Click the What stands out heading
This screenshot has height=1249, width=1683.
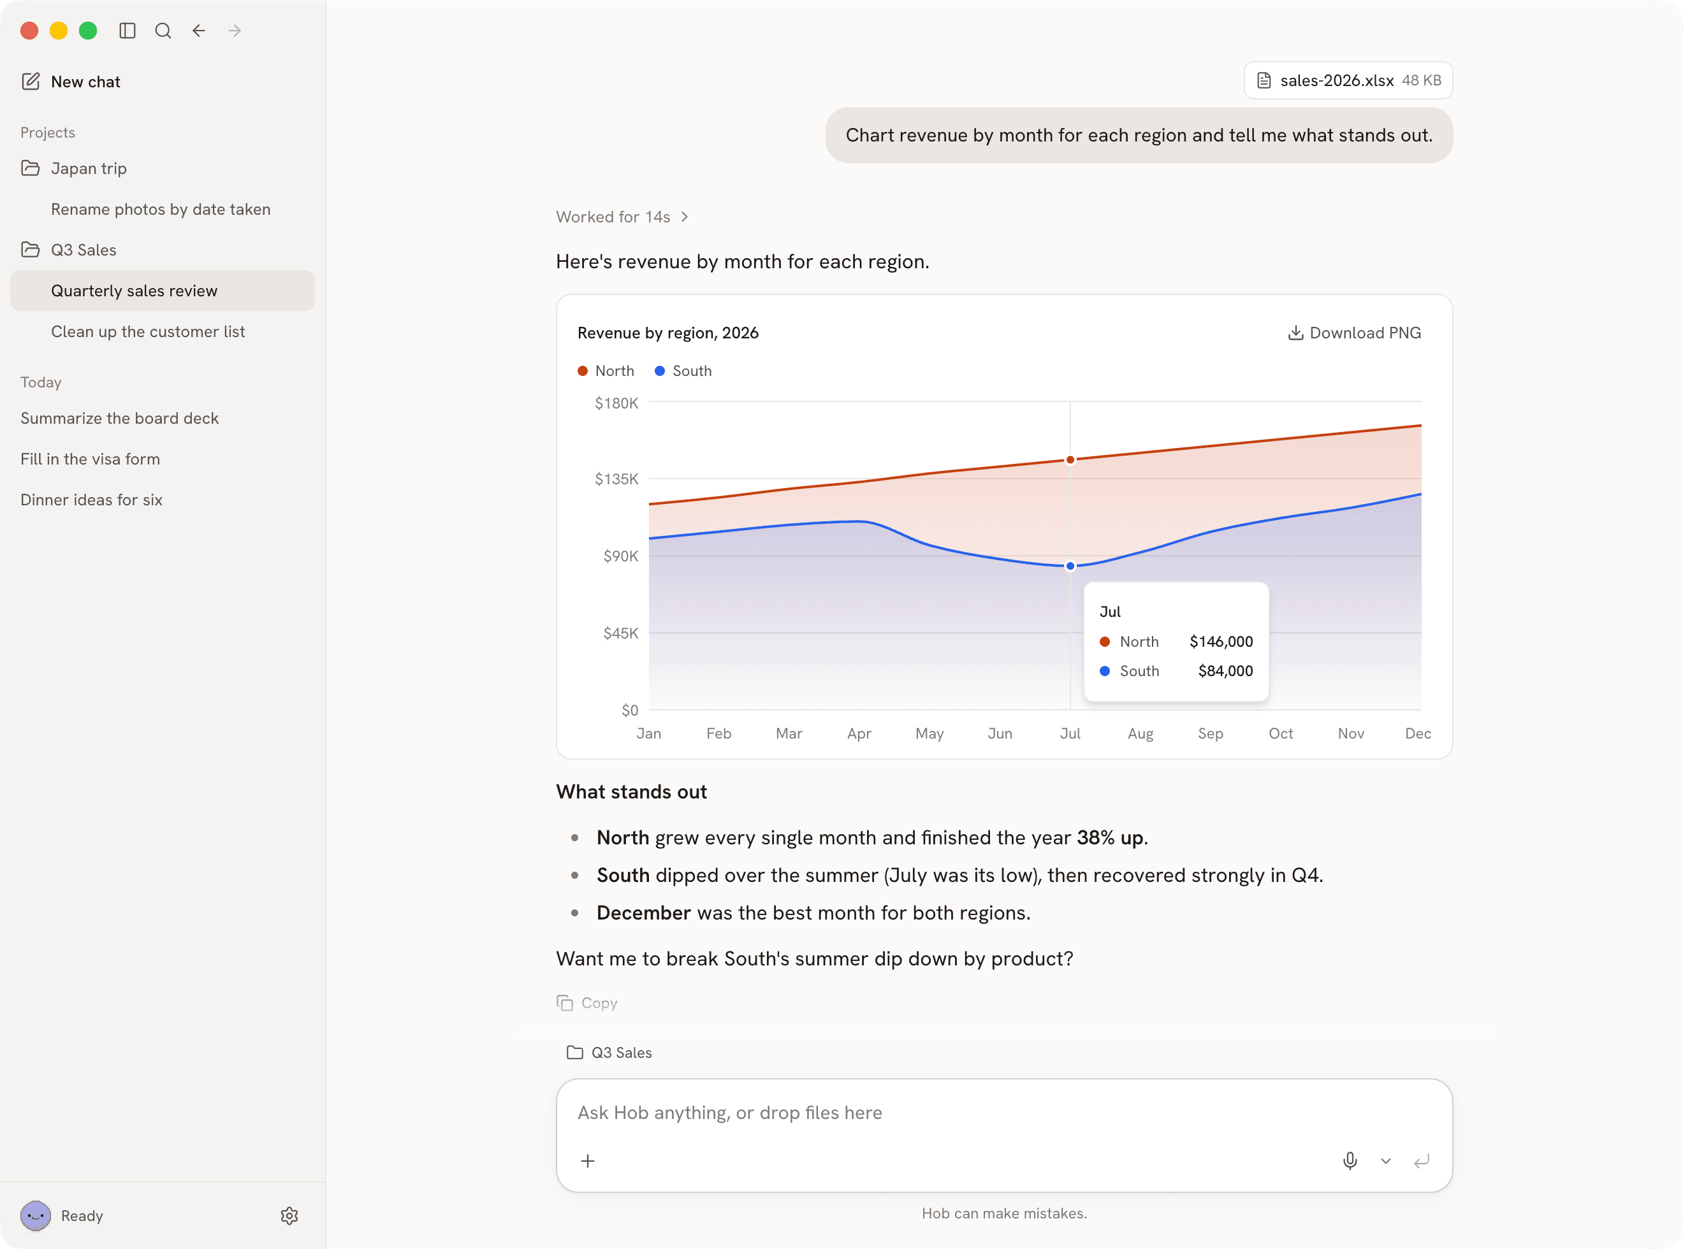tap(632, 791)
